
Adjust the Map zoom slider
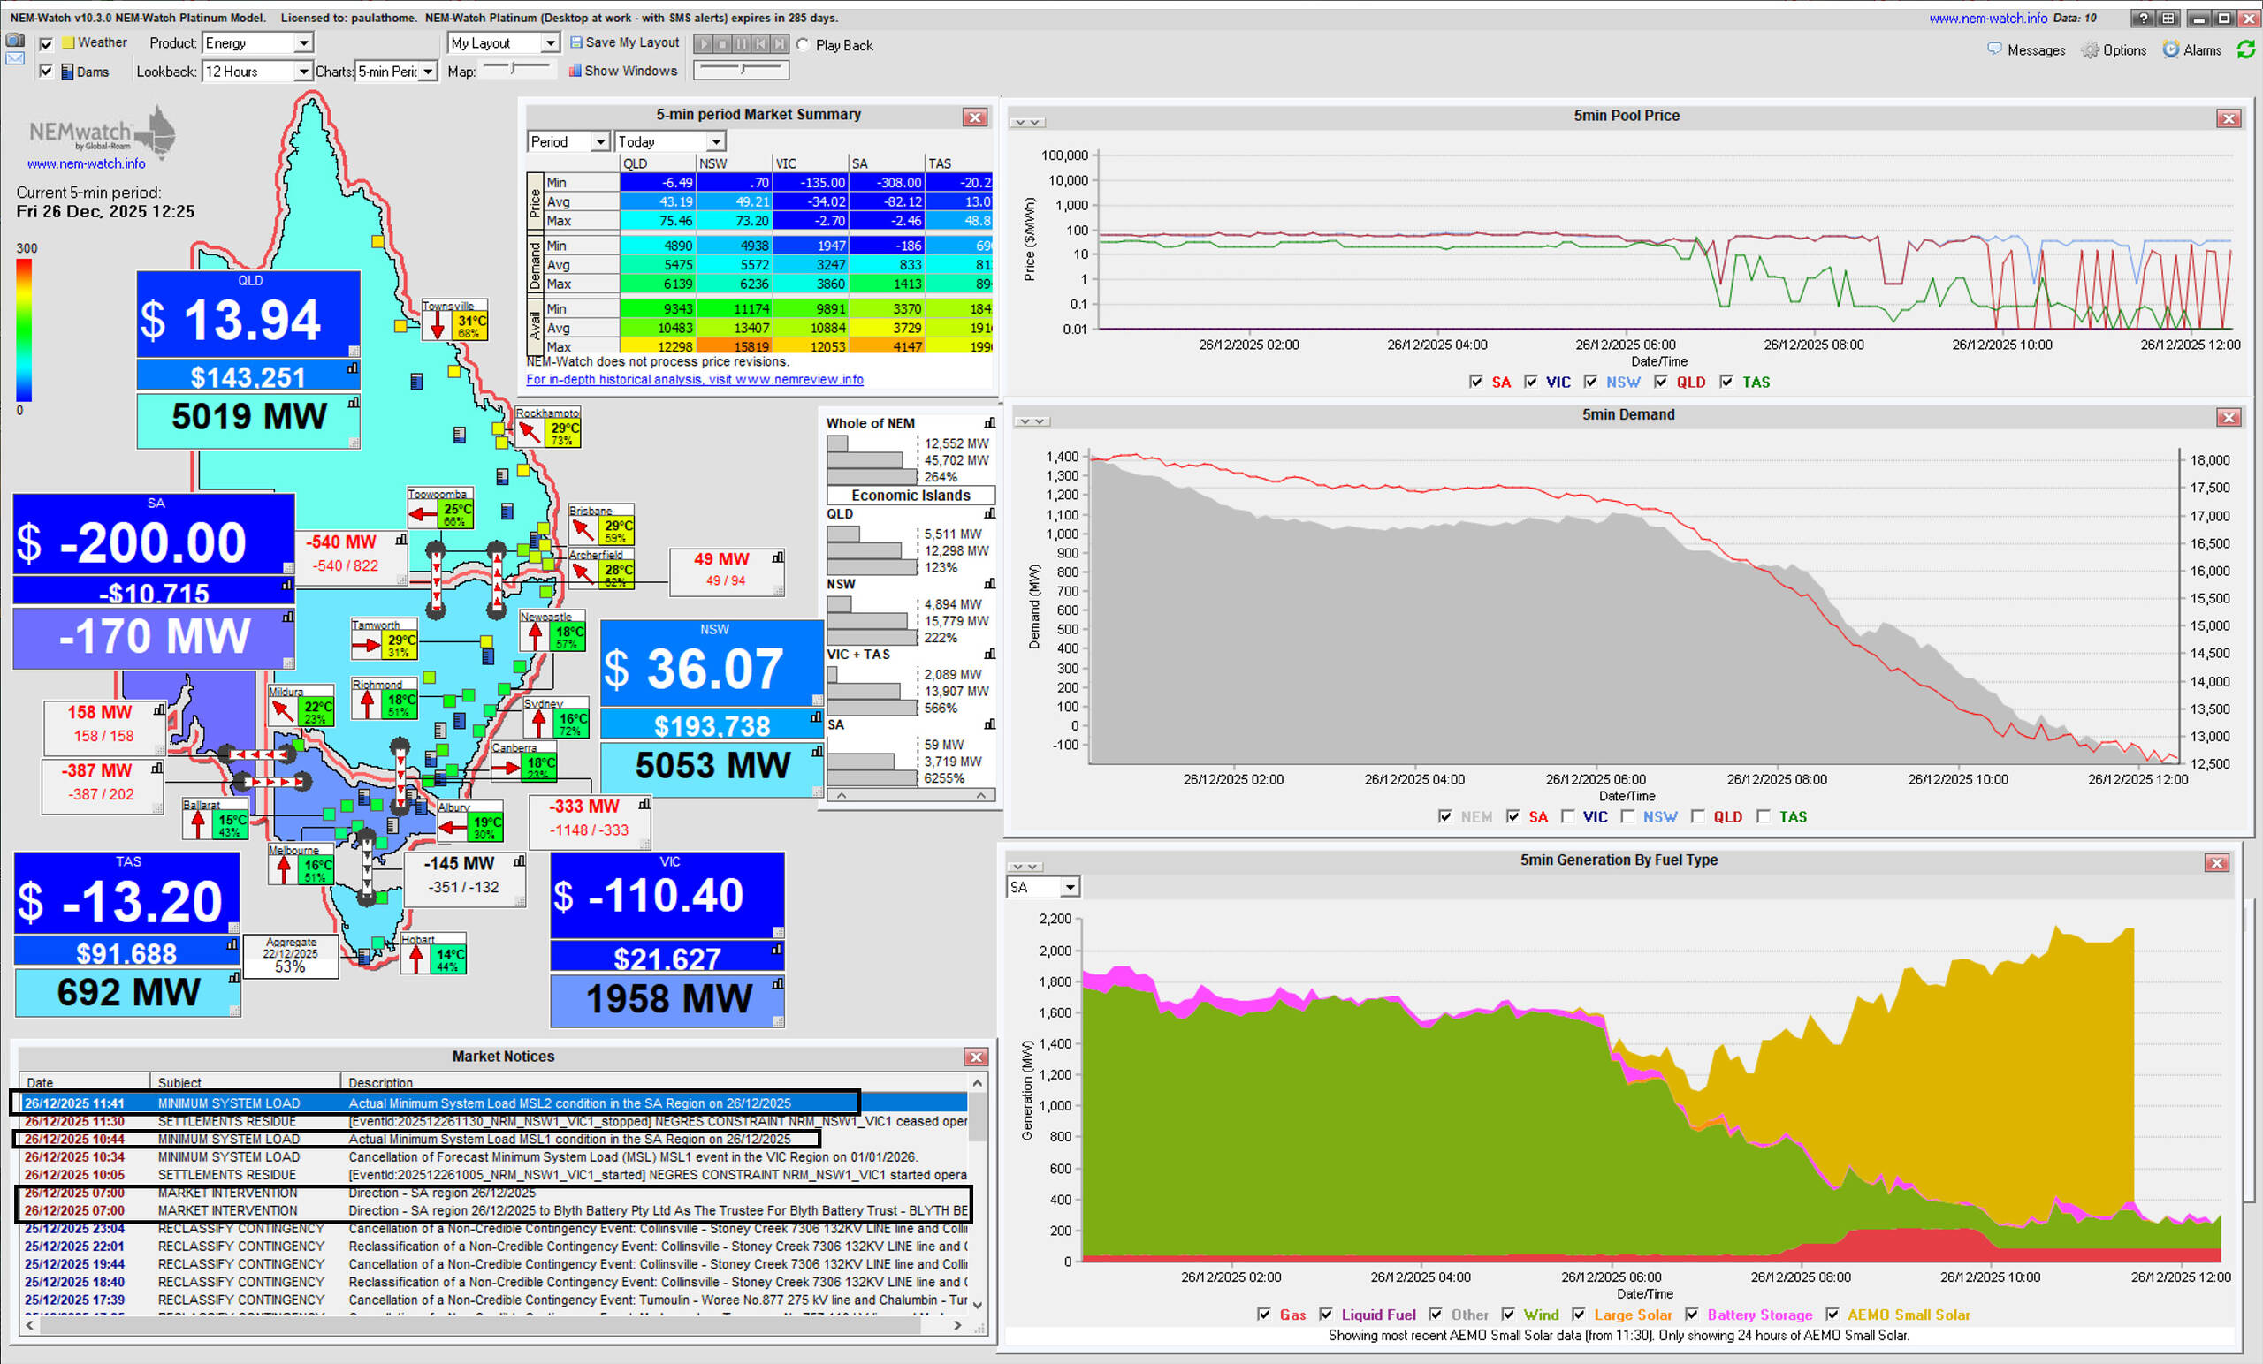click(514, 68)
